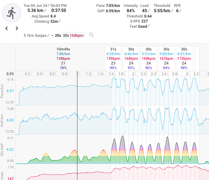This screenshot has width=209, height=180.
Task: Select the 30s 168bpm interval chip
Action: point(73,35)
